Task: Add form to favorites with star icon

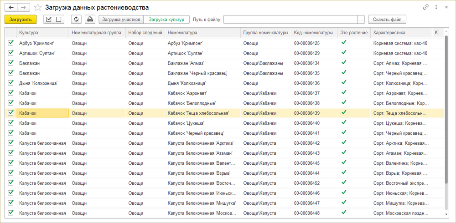Action: [37, 8]
